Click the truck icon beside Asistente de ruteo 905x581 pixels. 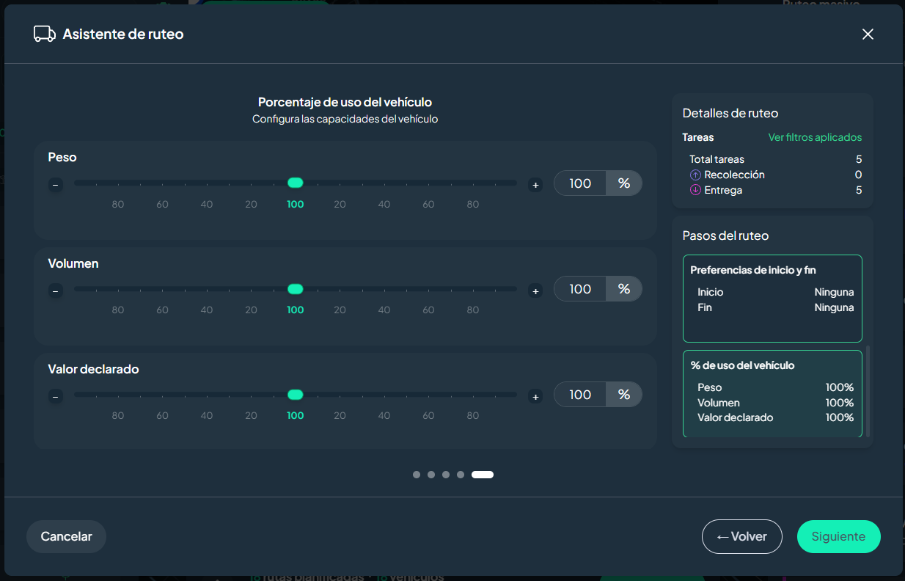pos(45,34)
